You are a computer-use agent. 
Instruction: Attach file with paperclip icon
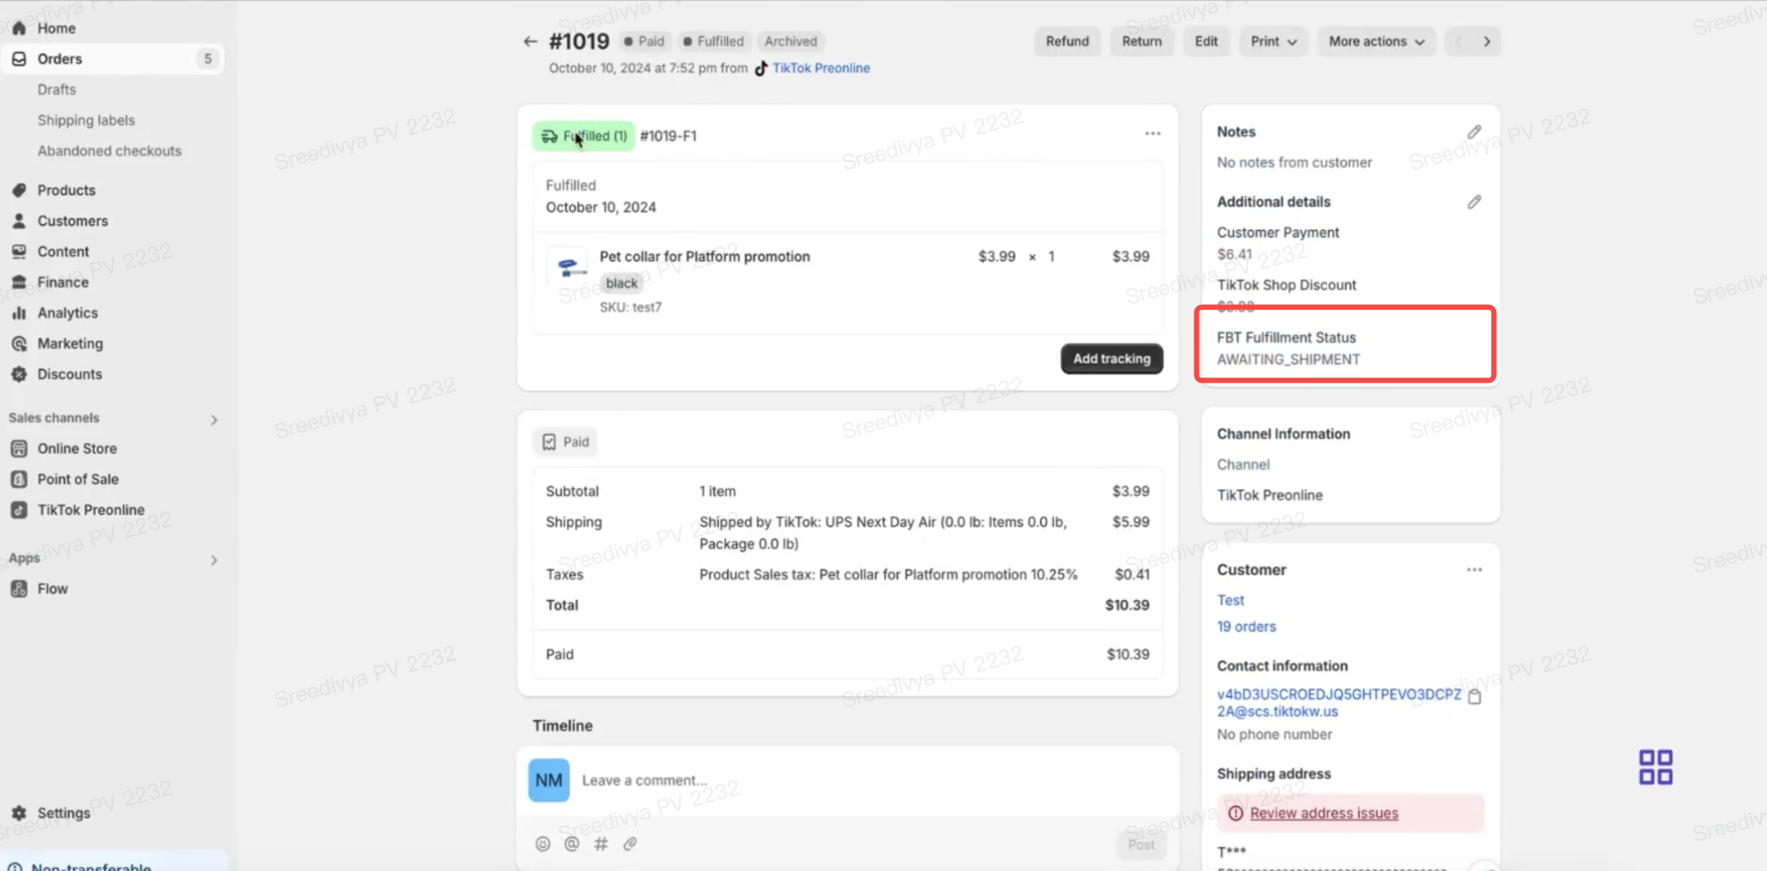point(630,844)
